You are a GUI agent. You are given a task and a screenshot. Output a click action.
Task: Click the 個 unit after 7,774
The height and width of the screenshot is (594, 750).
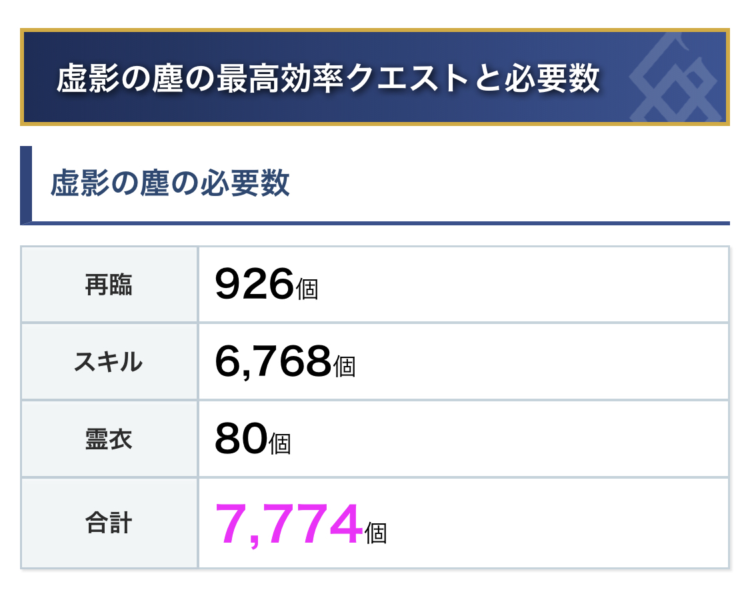(376, 533)
